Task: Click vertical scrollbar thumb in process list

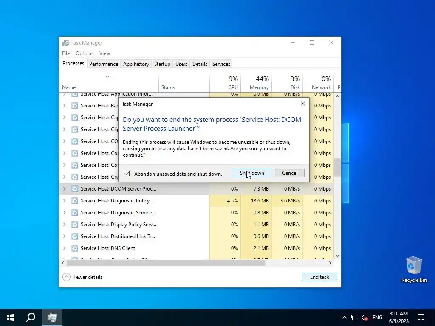Action: tap(337, 167)
